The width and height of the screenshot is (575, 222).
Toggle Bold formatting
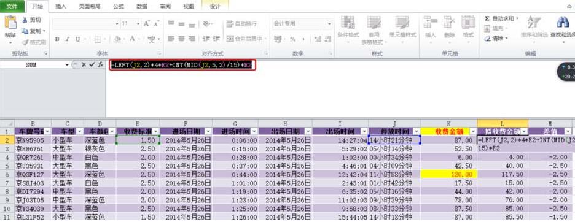[x=57, y=39]
